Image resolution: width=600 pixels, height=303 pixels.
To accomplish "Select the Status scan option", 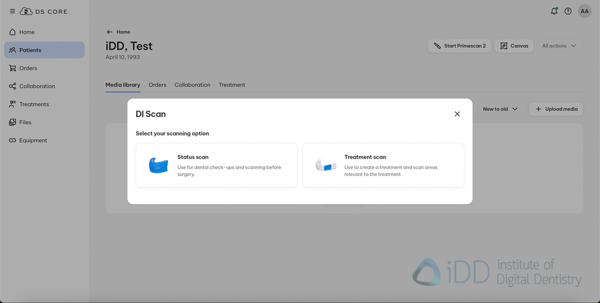I will click(x=216, y=165).
